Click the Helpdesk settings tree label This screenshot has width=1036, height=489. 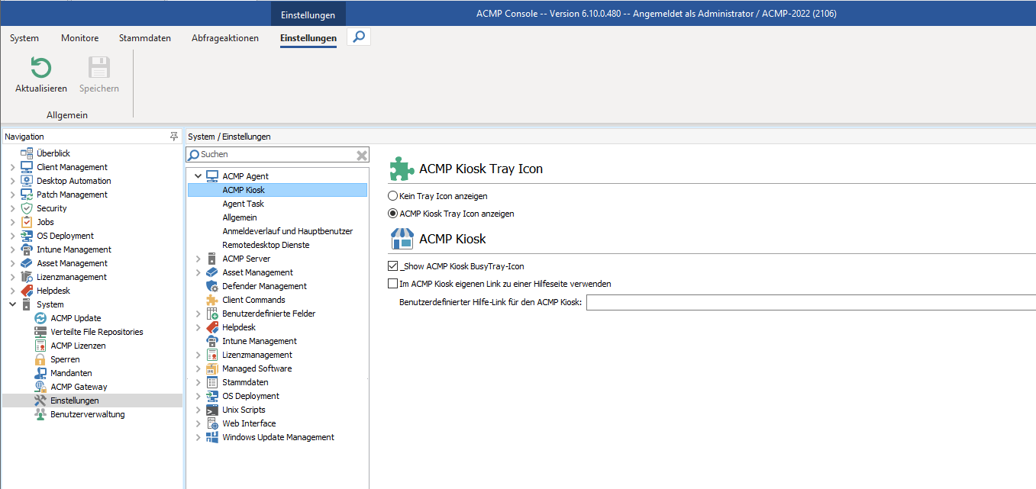239,327
